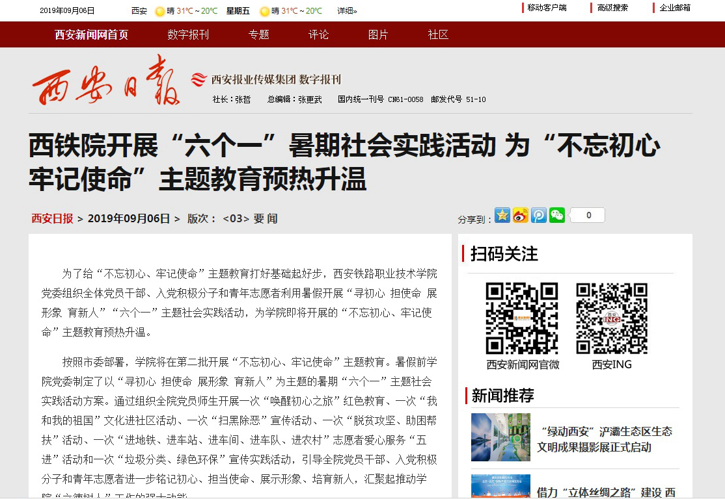
Task: Expand detailed weather via 详细» link
Action: (x=347, y=11)
